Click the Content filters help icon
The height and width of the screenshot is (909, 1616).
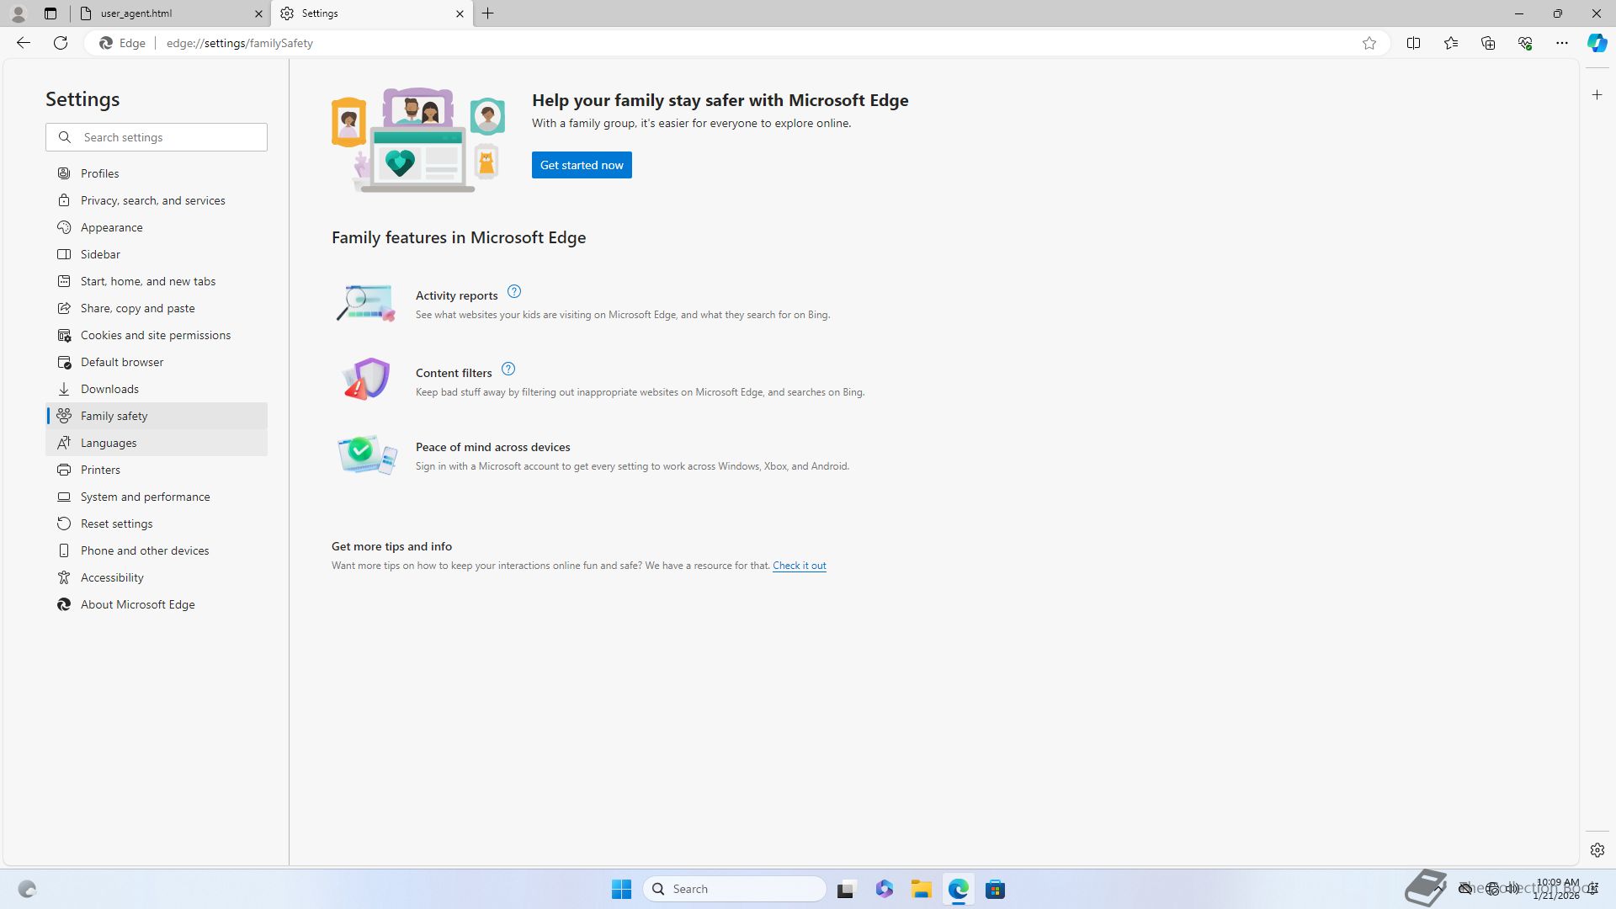coord(508,369)
